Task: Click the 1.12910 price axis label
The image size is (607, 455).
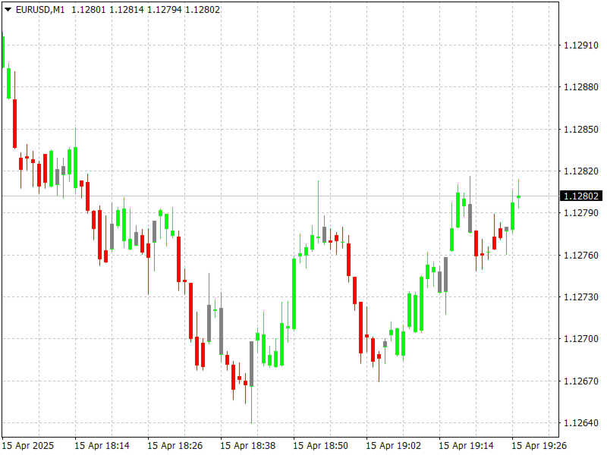Action: click(581, 45)
